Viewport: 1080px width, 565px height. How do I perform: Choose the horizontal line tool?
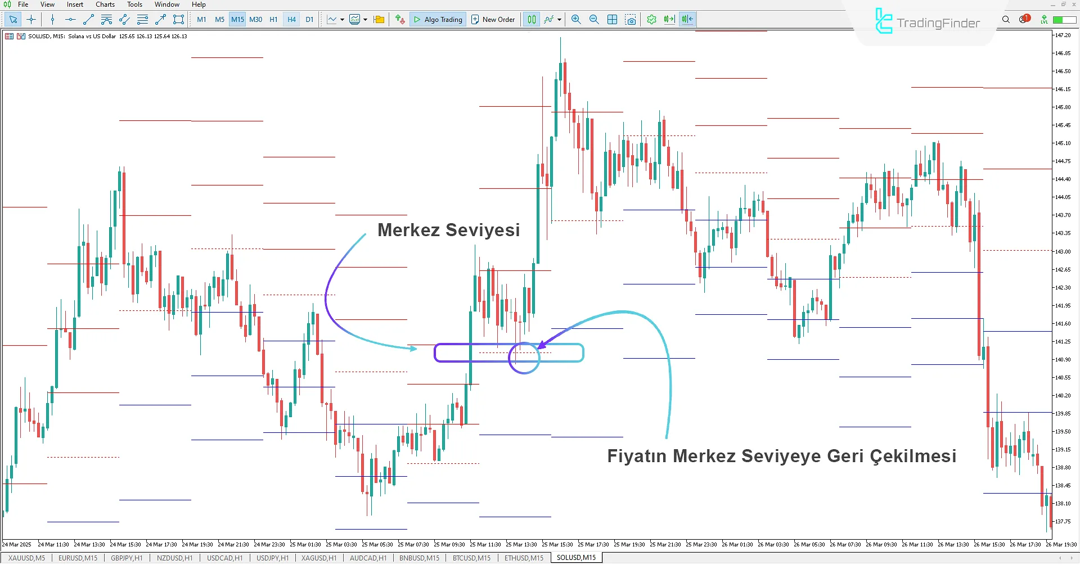[70, 20]
